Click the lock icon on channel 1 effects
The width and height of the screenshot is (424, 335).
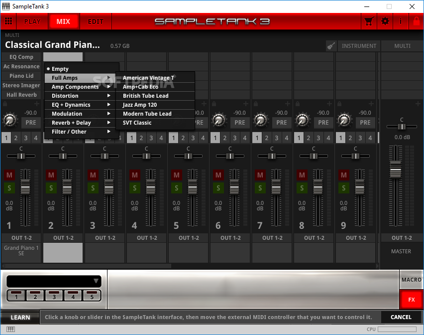point(5,104)
